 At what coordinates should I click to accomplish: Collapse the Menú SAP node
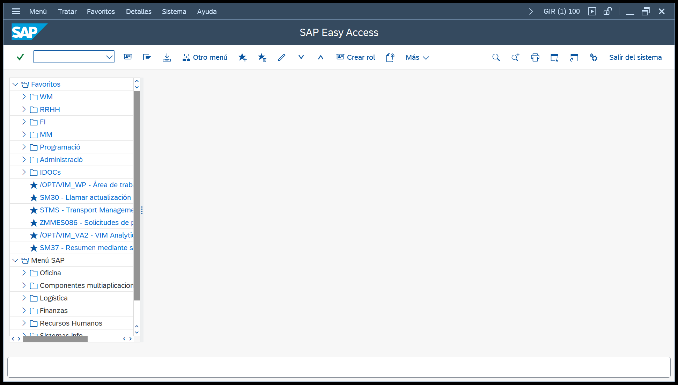[15, 260]
